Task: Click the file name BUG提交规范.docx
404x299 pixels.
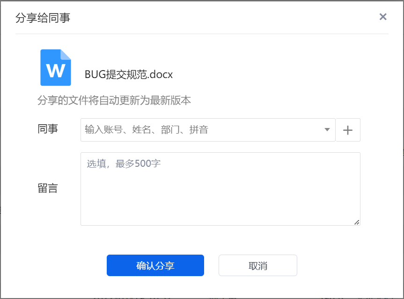Action: (x=129, y=75)
